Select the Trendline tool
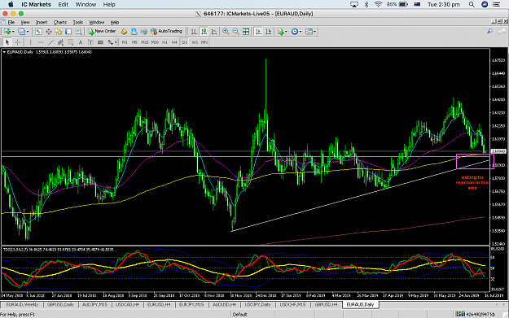The image size is (509, 318). pyautogui.click(x=50, y=42)
